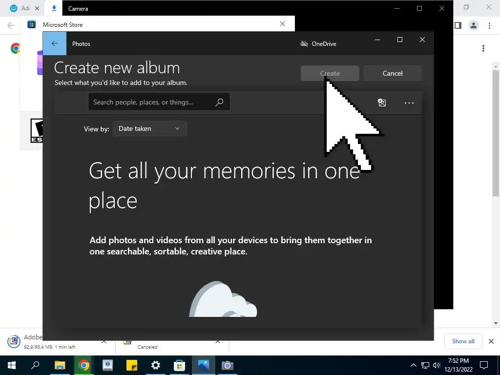This screenshot has width=500, height=375.
Task: Switch to Chrome on the taskbar
Action: pyautogui.click(x=83, y=365)
